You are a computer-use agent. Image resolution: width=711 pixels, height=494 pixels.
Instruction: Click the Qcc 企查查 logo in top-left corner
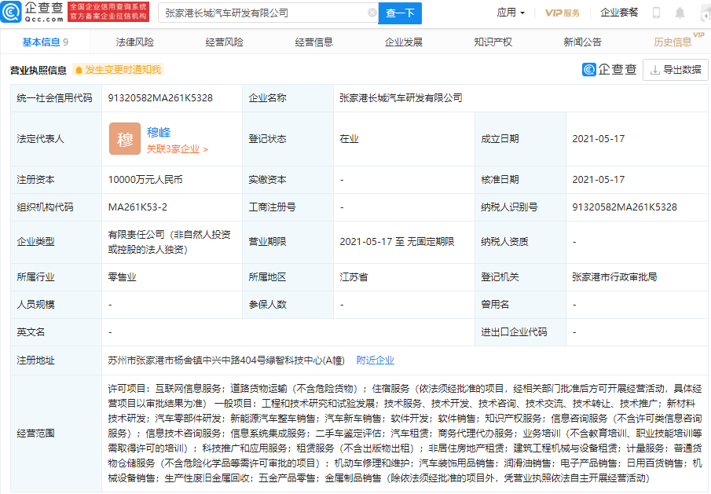click(30, 13)
